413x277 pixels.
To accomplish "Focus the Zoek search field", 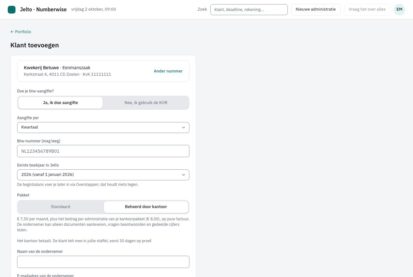I will tap(249, 10).
